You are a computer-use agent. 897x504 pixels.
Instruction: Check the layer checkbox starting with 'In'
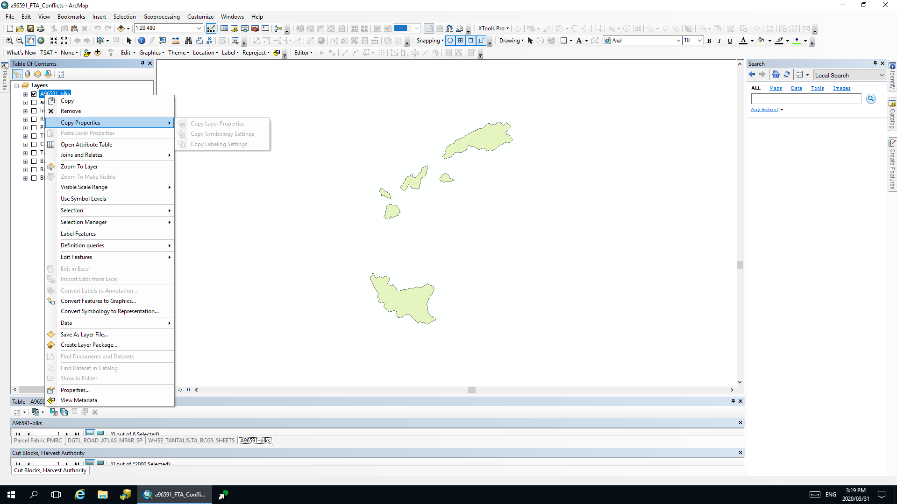tap(34, 111)
